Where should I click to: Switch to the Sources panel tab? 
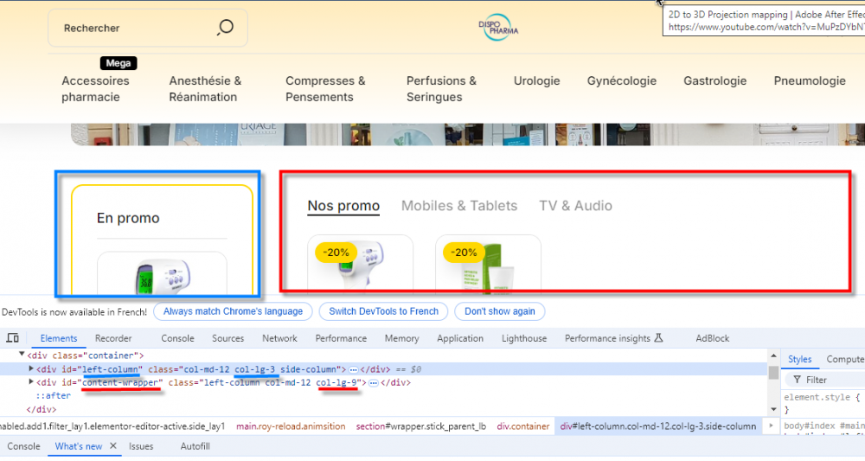(x=227, y=338)
